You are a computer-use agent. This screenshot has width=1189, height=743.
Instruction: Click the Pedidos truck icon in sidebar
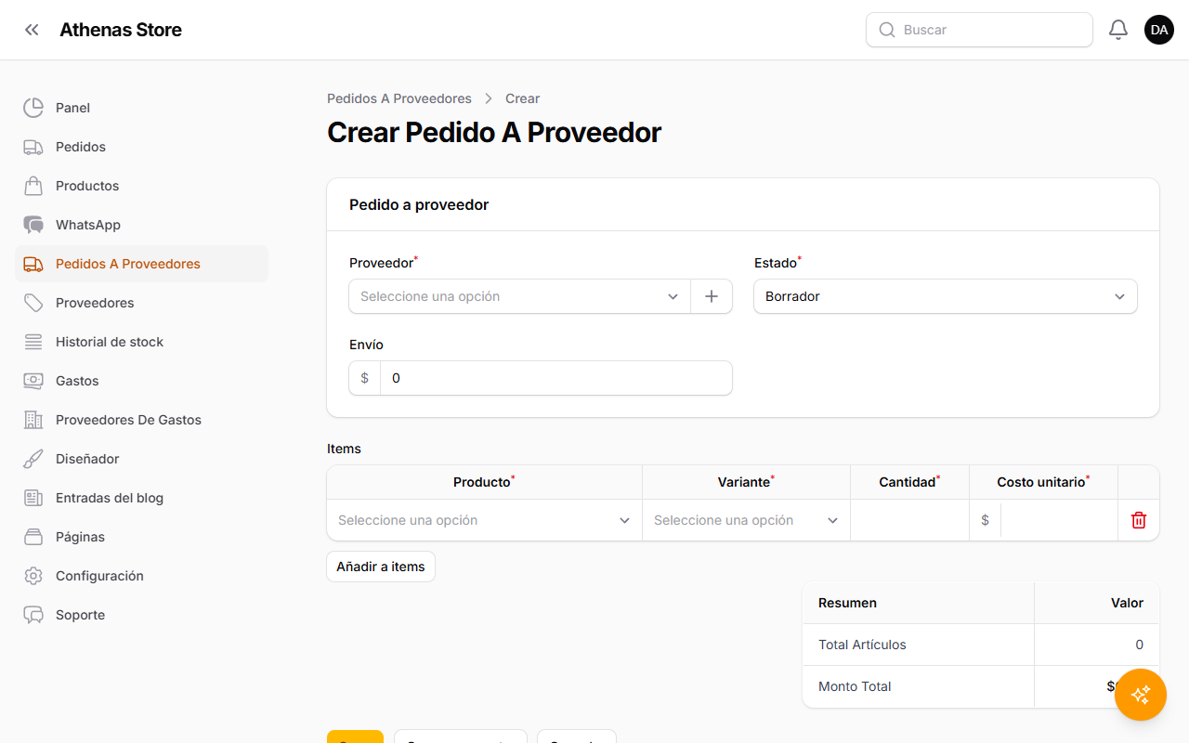[x=33, y=147]
